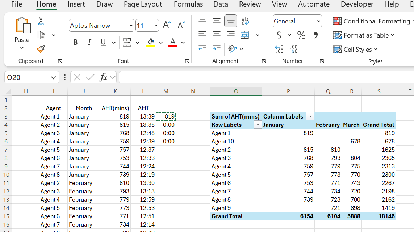Open the Font dialog launcher
414x232 pixels.
click(187, 61)
